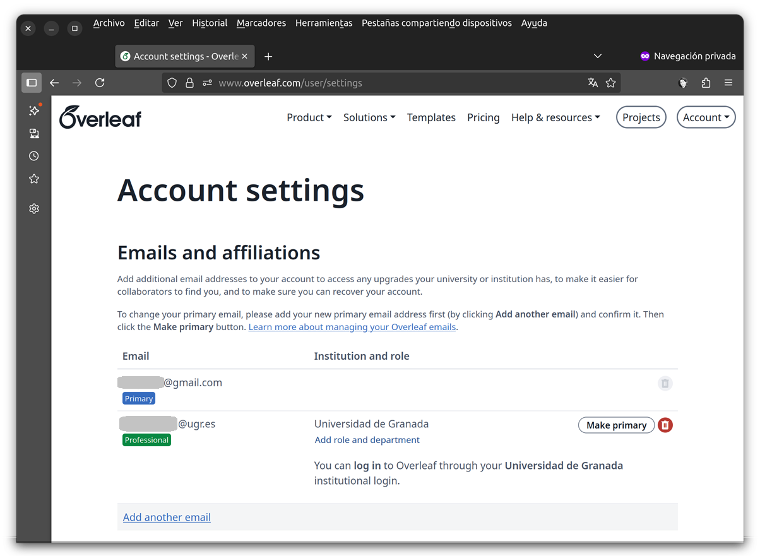Open the Firefox hamburger menu
This screenshot has height=556, width=760.
(x=728, y=83)
